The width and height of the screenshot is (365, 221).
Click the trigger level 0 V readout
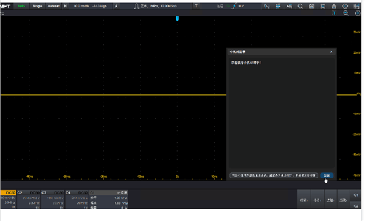[241, 6]
